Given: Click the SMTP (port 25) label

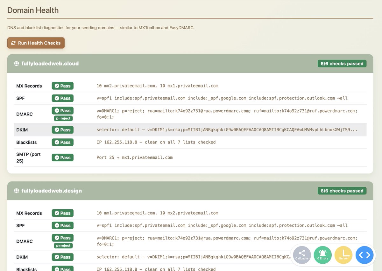Looking at the screenshot, I should pos(28,157).
